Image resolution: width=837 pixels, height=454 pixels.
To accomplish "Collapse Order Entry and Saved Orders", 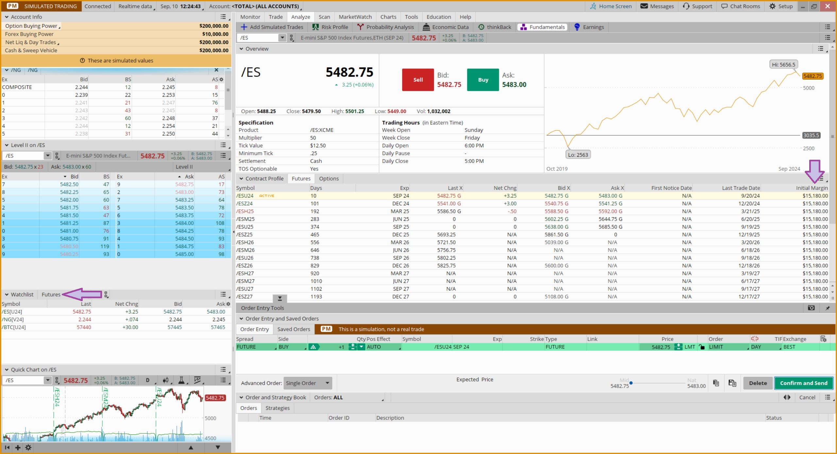I will (x=241, y=318).
